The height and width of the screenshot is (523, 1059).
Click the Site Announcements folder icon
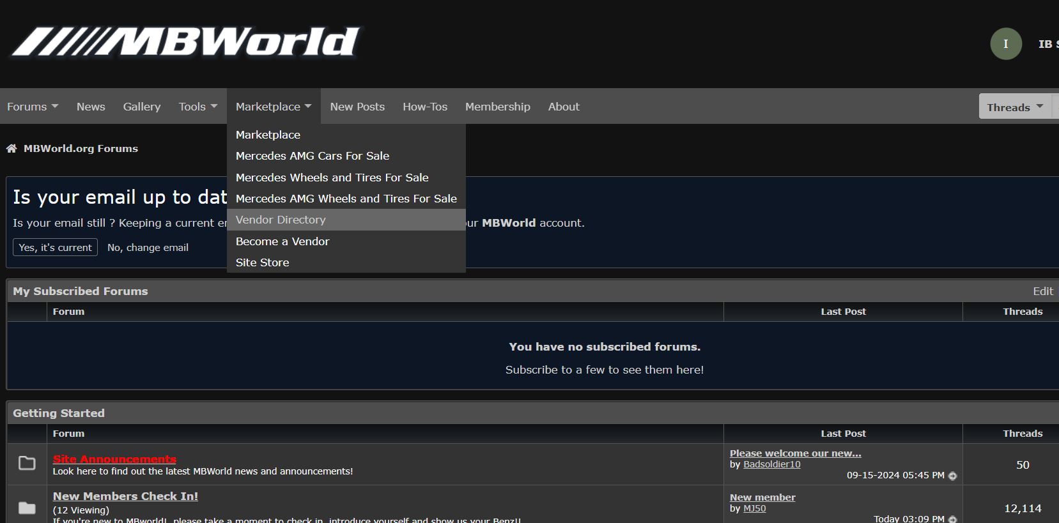(x=27, y=463)
